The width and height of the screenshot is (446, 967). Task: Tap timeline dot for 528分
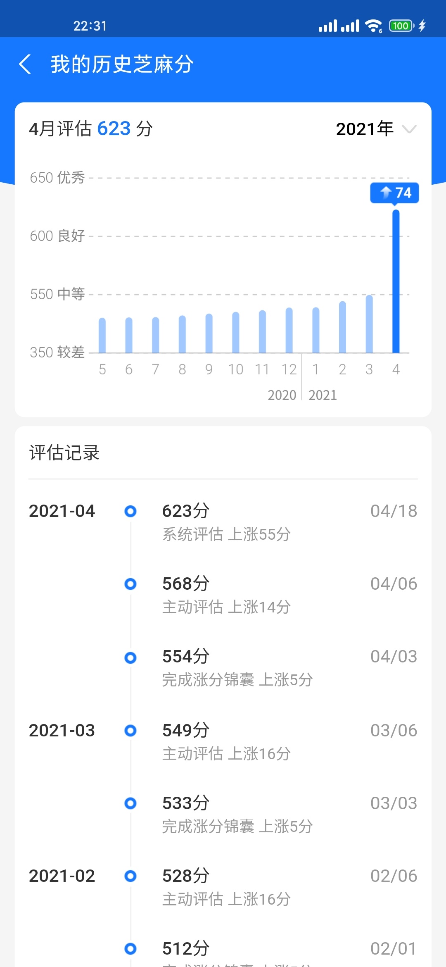point(130,876)
